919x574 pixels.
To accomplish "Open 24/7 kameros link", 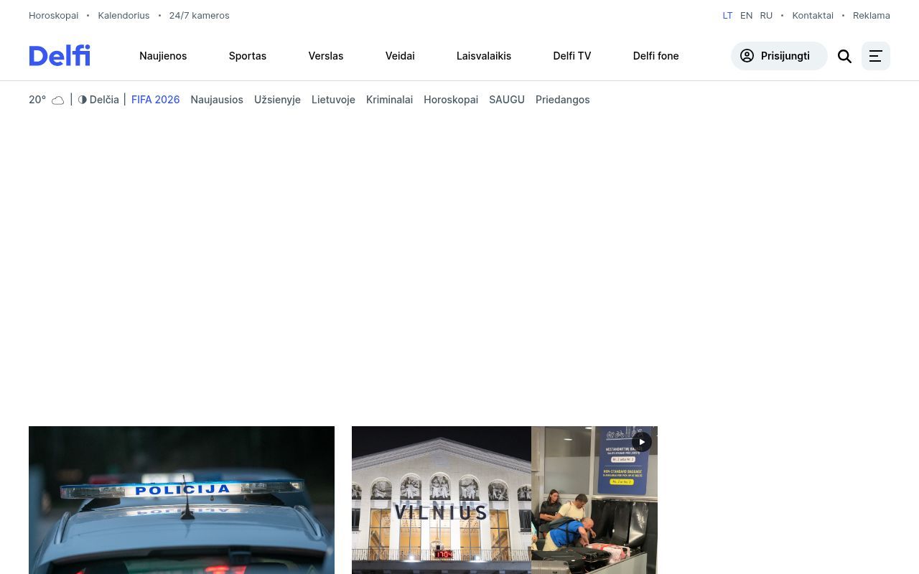I will [200, 15].
